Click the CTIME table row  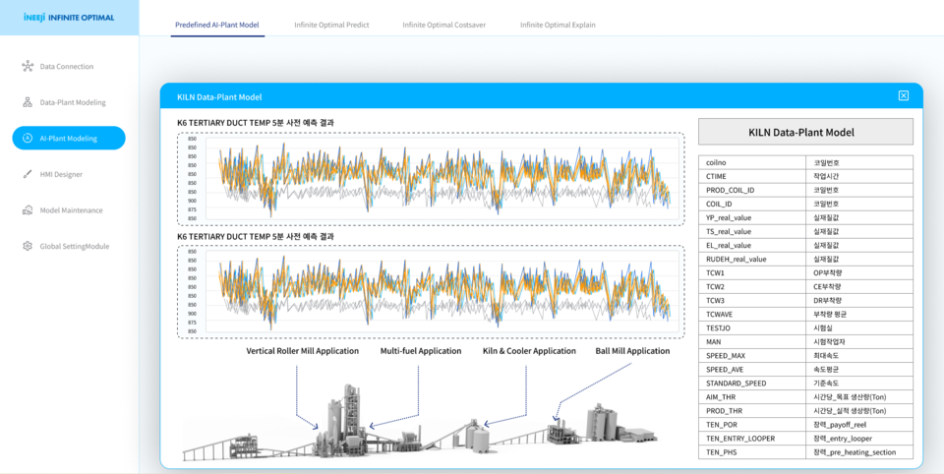point(805,176)
